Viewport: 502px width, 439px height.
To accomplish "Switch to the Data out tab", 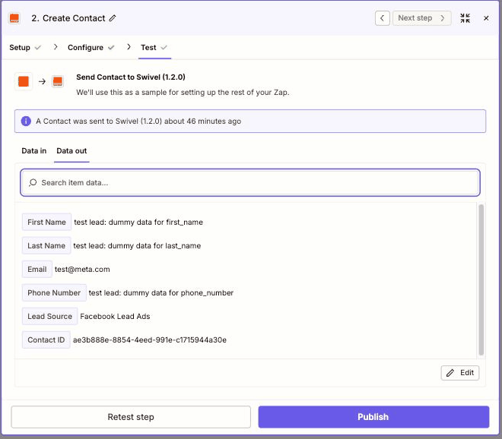I will tap(71, 151).
